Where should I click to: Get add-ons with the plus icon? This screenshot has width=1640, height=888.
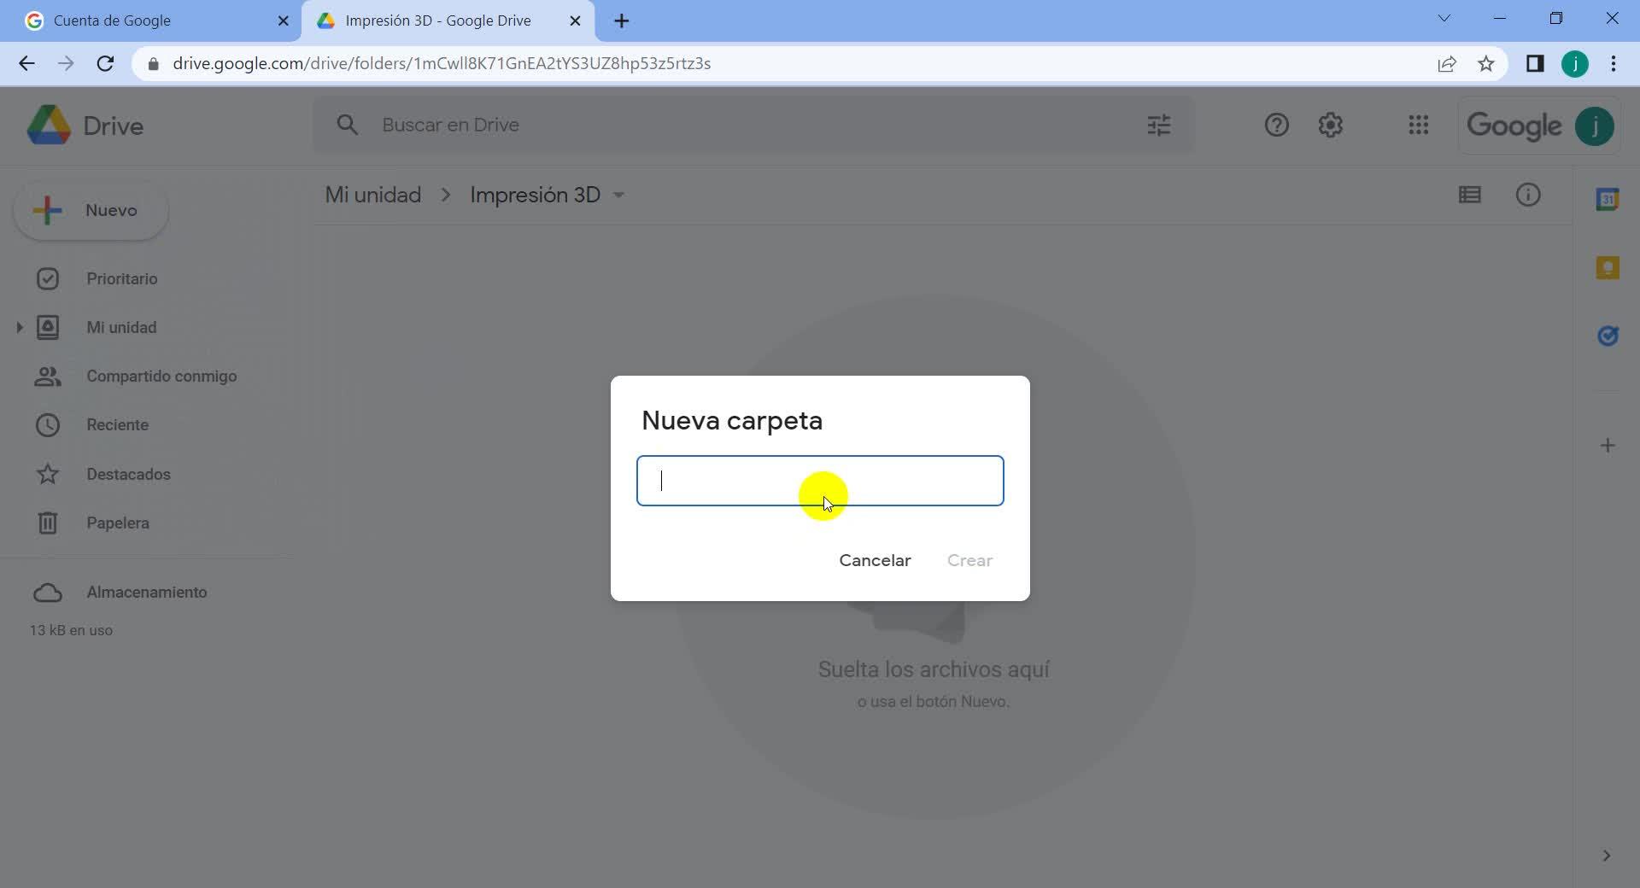point(1608,445)
